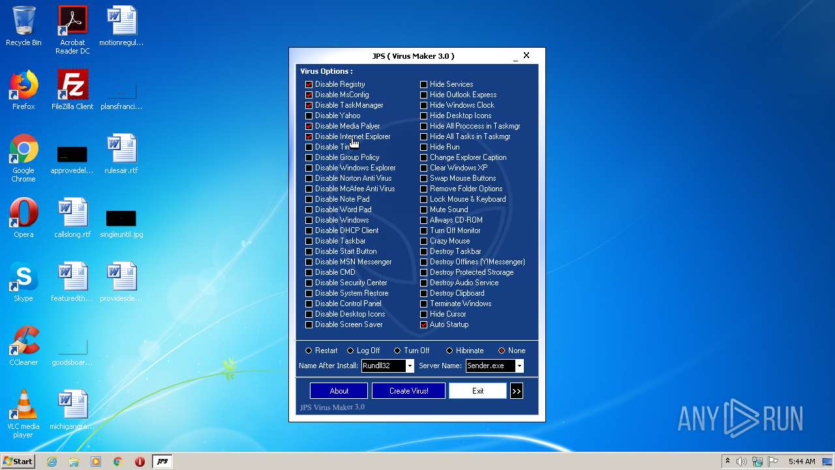Check the Destroy Clipboard option
The width and height of the screenshot is (835, 470).
click(x=424, y=293)
